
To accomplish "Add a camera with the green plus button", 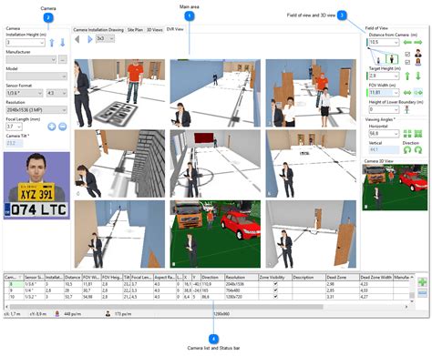I will click(x=423, y=282).
